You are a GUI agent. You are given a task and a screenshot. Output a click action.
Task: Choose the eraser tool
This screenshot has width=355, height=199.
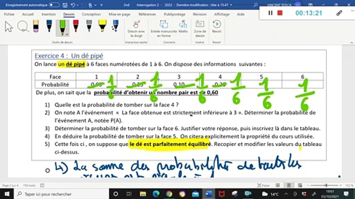tap(36, 26)
